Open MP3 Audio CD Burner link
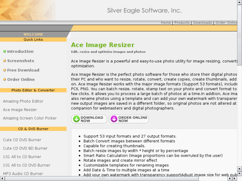242x181 pixels. click(x=23, y=174)
